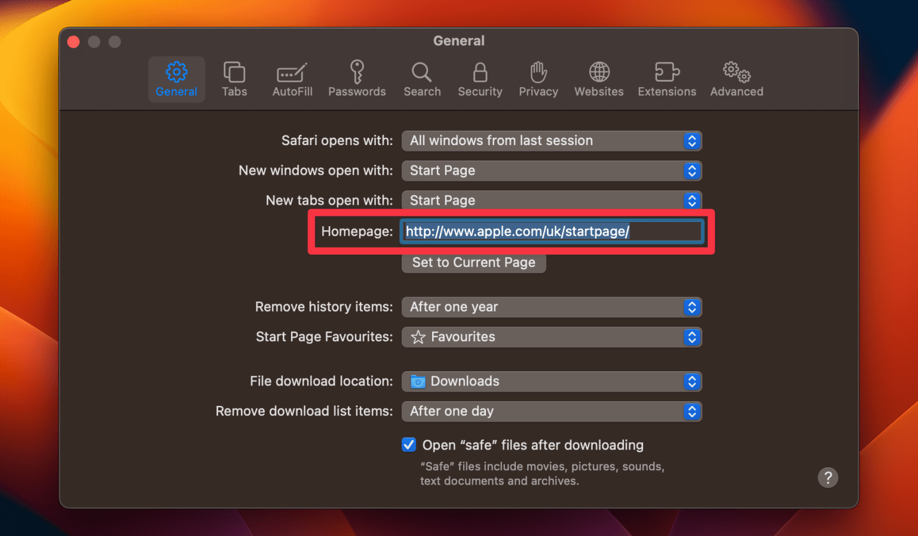Open the Tabs preferences icon
Image resolution: width=918 pixels, height=536 pixels.
click(234, 78)
